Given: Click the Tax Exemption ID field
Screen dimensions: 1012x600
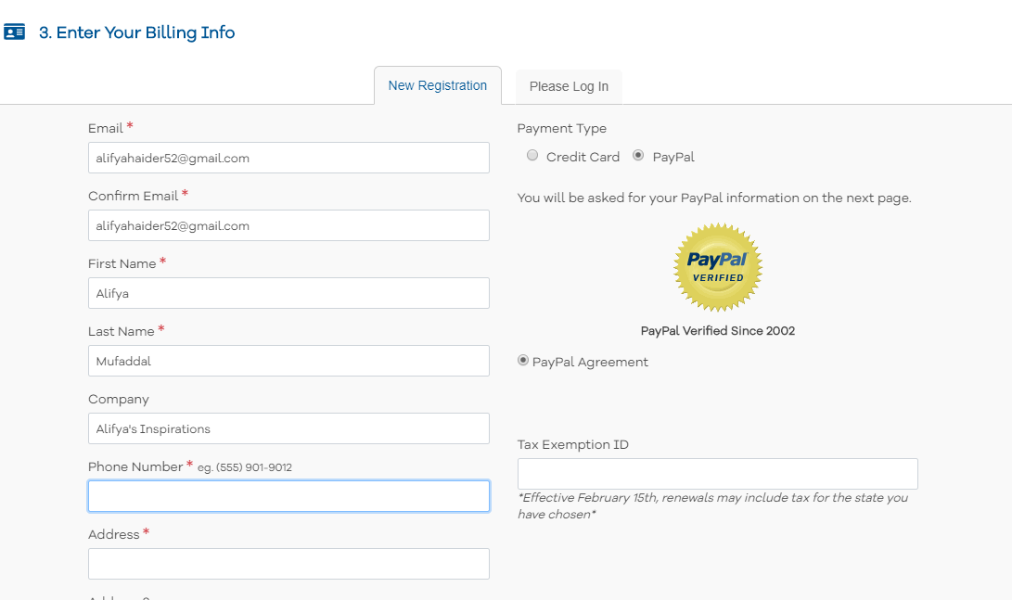Looking at the screenshot, I should (x=717, y=474).
